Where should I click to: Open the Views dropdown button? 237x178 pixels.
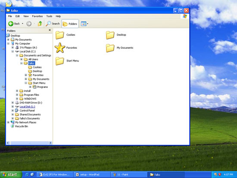coord(84,24)
